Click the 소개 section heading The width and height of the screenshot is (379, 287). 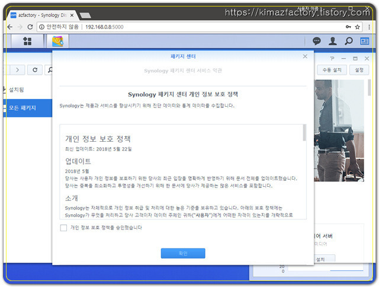tap(72, 198)
